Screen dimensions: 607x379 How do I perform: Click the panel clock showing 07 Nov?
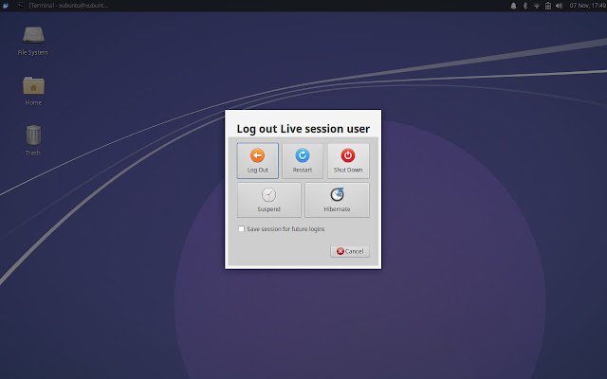(587, 6)
